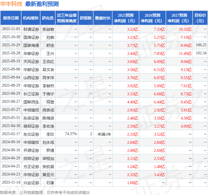Click the 覆盖时长 column header
This screenshot has height=195, width=208.
pyautogui.click(x=103, y=18)
